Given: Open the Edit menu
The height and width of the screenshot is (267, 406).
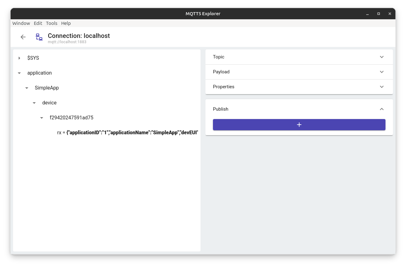Looking at the screenshot, I should click(x=38, y=23).
